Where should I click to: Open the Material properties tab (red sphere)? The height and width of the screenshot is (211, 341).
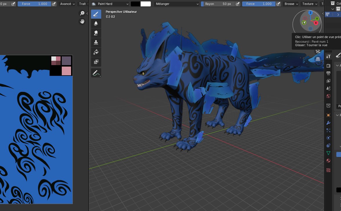(328, 161)
